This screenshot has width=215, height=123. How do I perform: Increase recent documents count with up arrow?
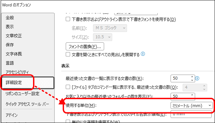(192, 77)
